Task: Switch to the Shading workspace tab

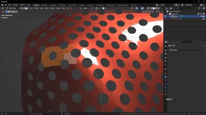Action: (x=82, y=5)
